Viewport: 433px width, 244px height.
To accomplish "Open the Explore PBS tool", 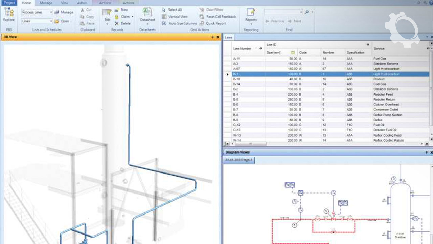I will click(9, 15).
